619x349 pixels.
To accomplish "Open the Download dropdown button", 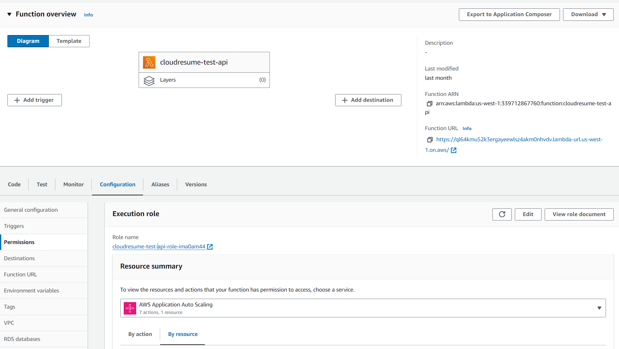I will coord(588,15).
